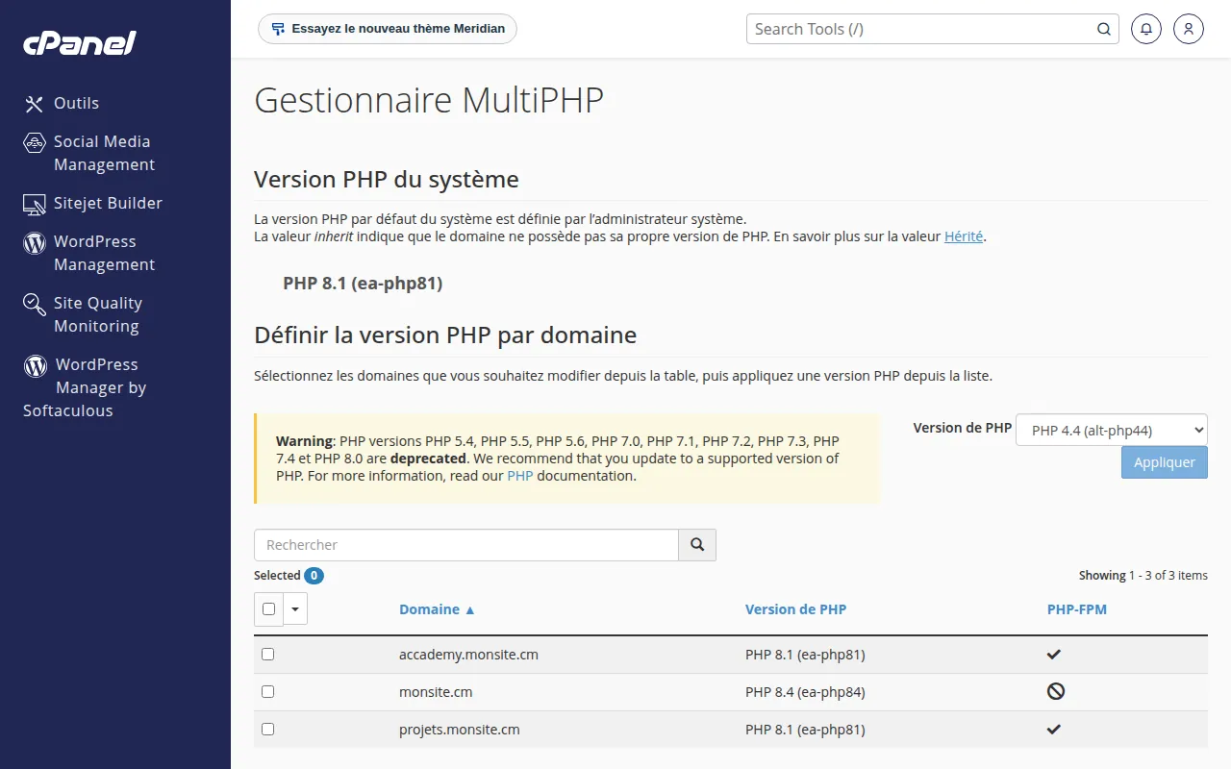1231x769 pixels.
Task: Click the Site Quality Monitoring icon
Action: pyautogui.click(x=35, y=305)
